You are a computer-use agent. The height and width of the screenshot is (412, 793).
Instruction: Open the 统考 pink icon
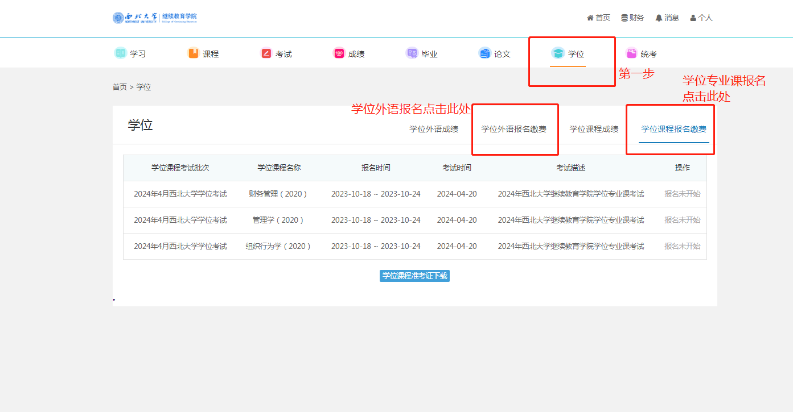tap(631, 53)
